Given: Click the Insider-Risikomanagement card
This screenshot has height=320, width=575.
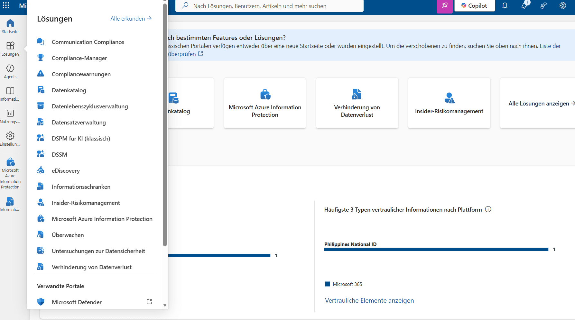Looking at the screenshot, I should click(x=449, y=103).
